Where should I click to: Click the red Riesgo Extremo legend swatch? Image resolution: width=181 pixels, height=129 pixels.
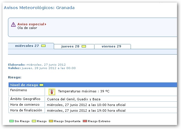pos(85,121)
